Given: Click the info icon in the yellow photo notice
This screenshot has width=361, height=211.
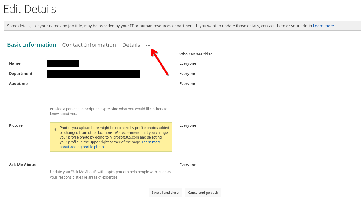Looking at the screenshot, I should 55,129.
